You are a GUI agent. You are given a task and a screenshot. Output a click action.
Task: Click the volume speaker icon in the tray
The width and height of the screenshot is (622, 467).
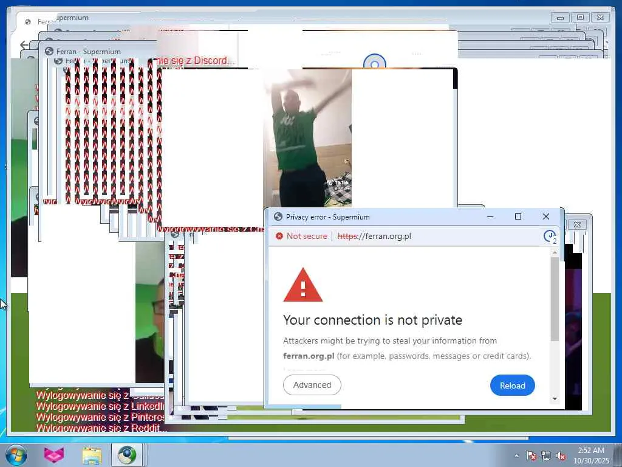561,456
